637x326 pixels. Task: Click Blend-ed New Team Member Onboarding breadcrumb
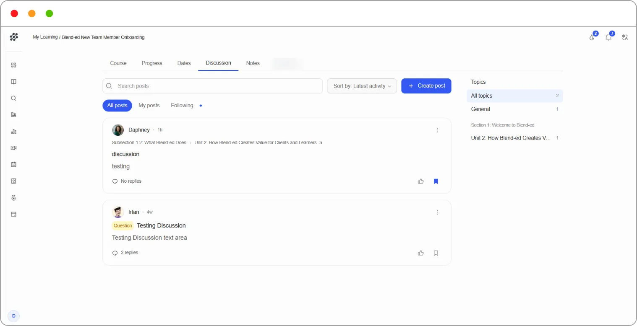[103, 37]
